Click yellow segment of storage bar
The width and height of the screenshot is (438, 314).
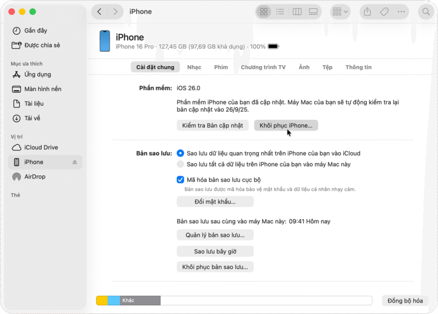(x=102, y=300)
